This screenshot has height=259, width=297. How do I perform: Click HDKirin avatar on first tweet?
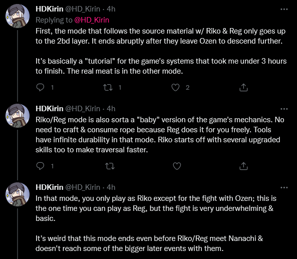(x=18, y=16)
